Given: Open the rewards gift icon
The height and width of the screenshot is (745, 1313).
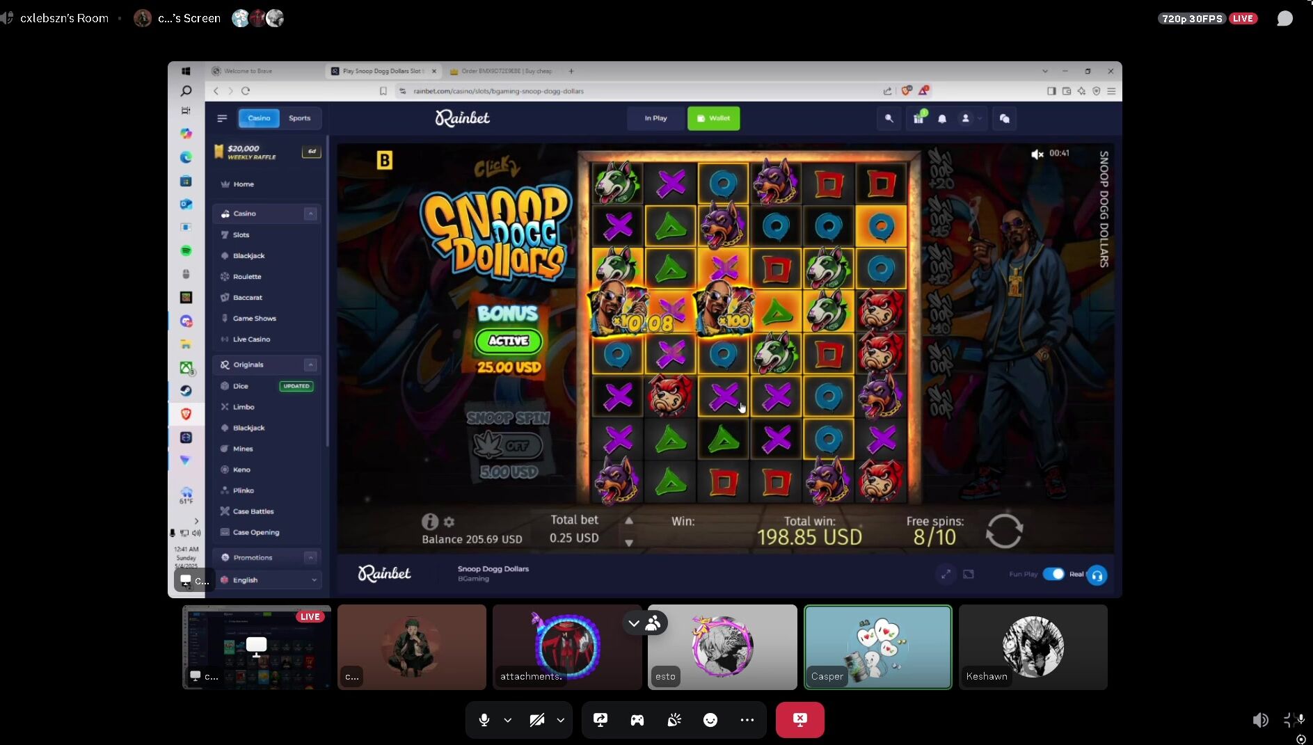Looking at the screenshot, I should point(918,118).
